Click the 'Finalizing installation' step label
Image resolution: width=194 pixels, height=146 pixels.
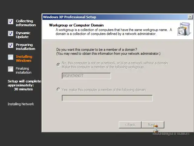pos(24,70)
